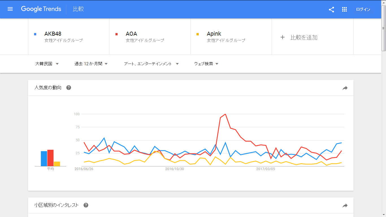The height and width of the screenshot is (217, 386).
Task: Share the 小区域別のインタレスト section via arrow
Action: tap(345, 206)
